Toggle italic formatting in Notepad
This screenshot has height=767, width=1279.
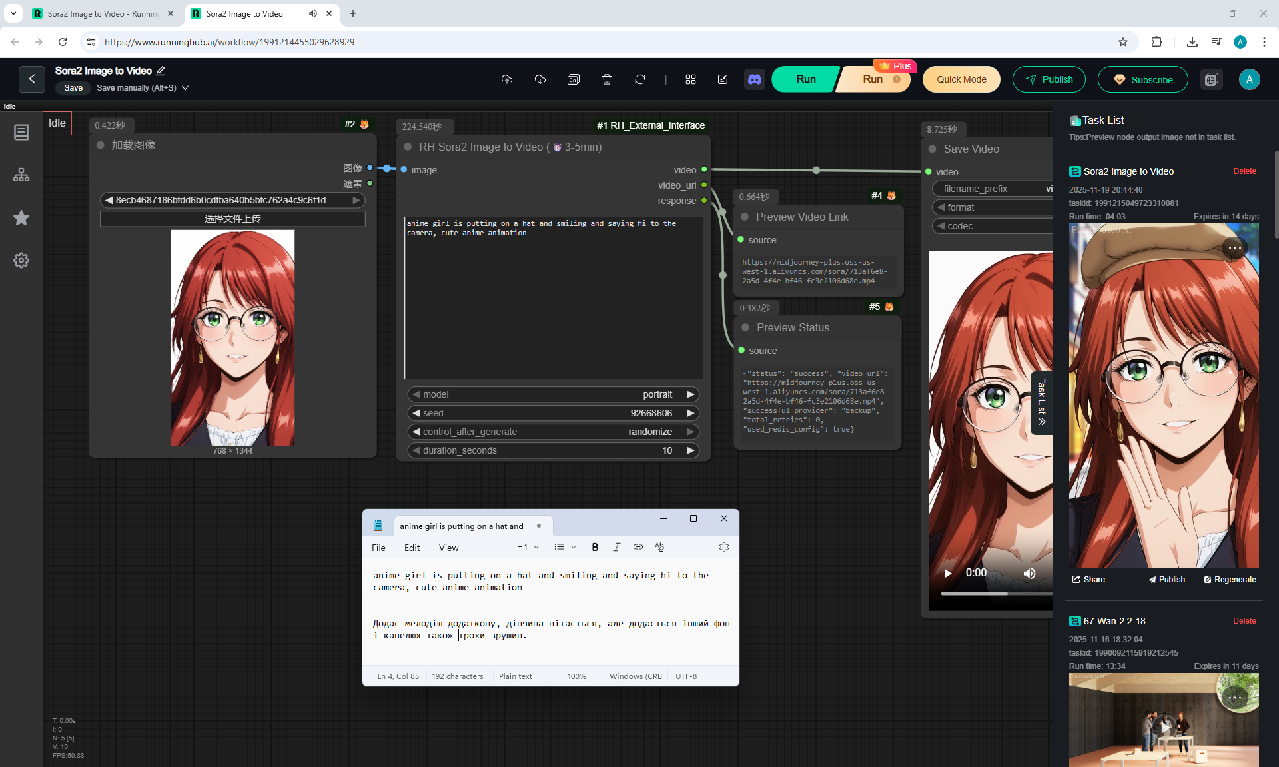[x=616, y=547]
